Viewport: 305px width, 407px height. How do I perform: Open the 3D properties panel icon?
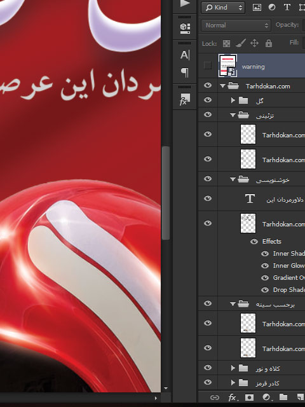(x=185, y=28)
